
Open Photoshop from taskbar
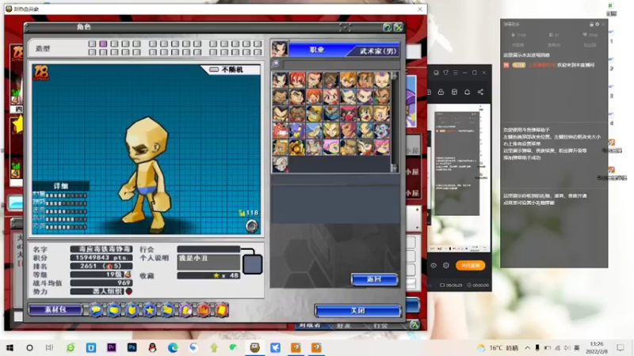[x=132, y=347]
